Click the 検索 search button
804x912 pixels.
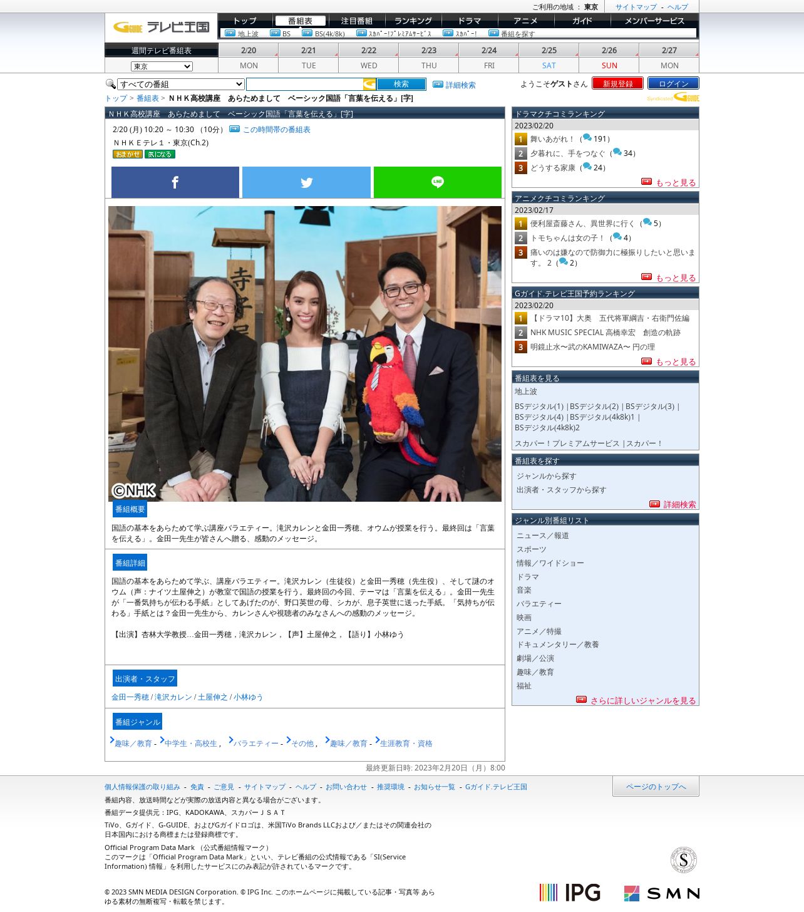point(401,84)
